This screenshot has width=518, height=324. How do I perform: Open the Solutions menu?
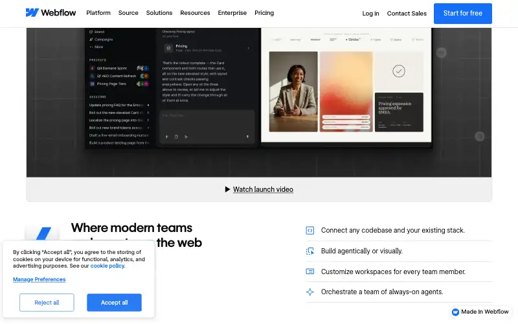click(x=159, y=13)
